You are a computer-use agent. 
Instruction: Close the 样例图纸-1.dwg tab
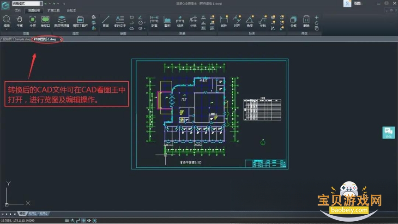(60, 39)
